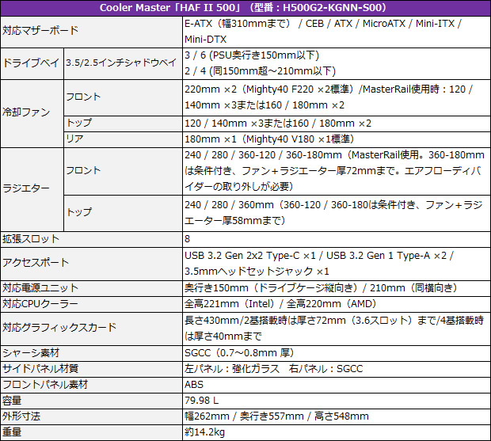Select the '対応電源ユニット' row label
This screenshot has height=441, width=491.
91,288
